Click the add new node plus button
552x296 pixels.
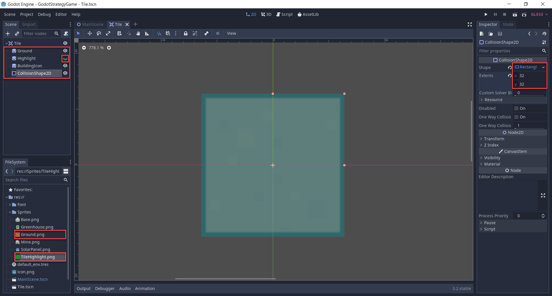[x=8, y=34]
